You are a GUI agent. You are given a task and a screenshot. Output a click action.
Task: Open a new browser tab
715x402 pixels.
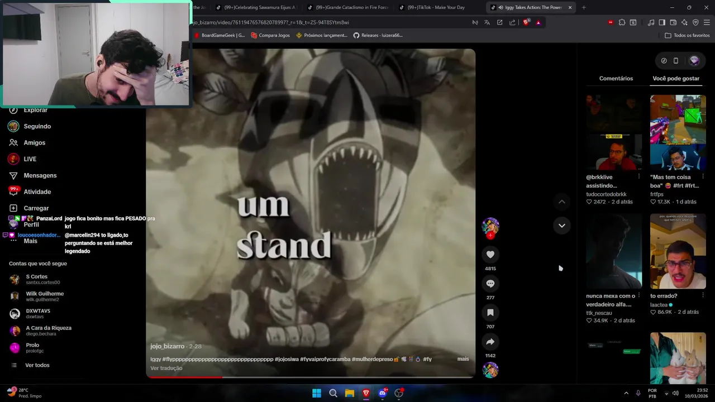584,7
